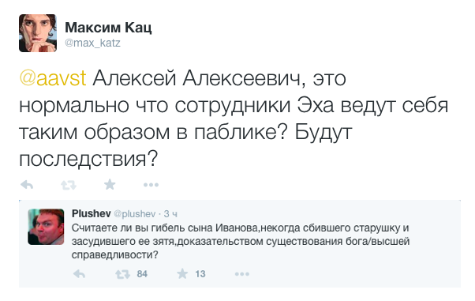
Task: Reply to Максим Кац's tweet
Action: coord(27,185)
